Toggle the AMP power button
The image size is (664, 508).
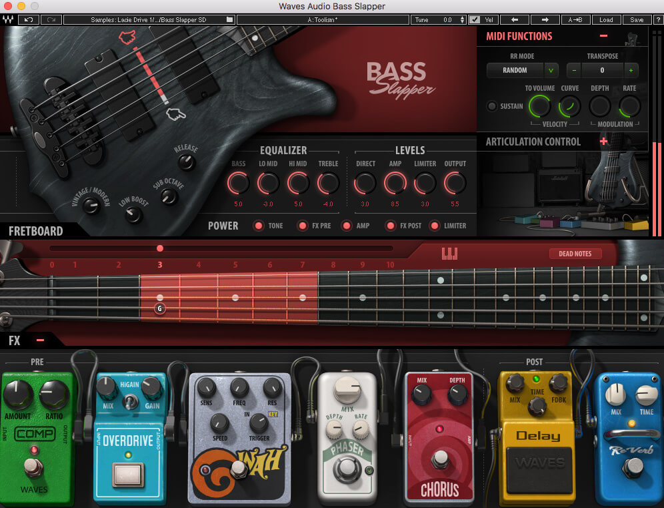point(347,226)
